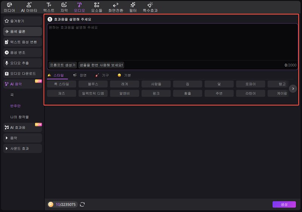
Task: Choose the 레게 tag
Action: point(125,84)
